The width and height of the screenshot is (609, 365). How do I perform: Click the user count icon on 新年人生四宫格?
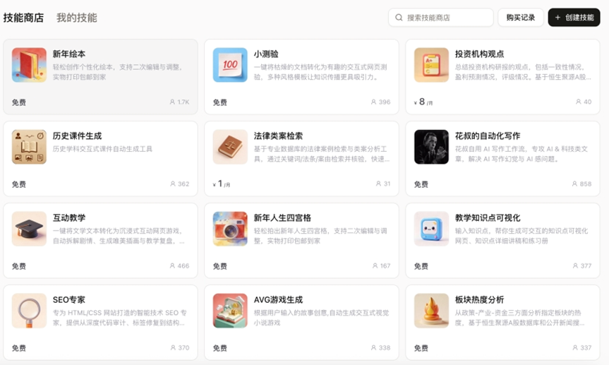tap(375, 266)
